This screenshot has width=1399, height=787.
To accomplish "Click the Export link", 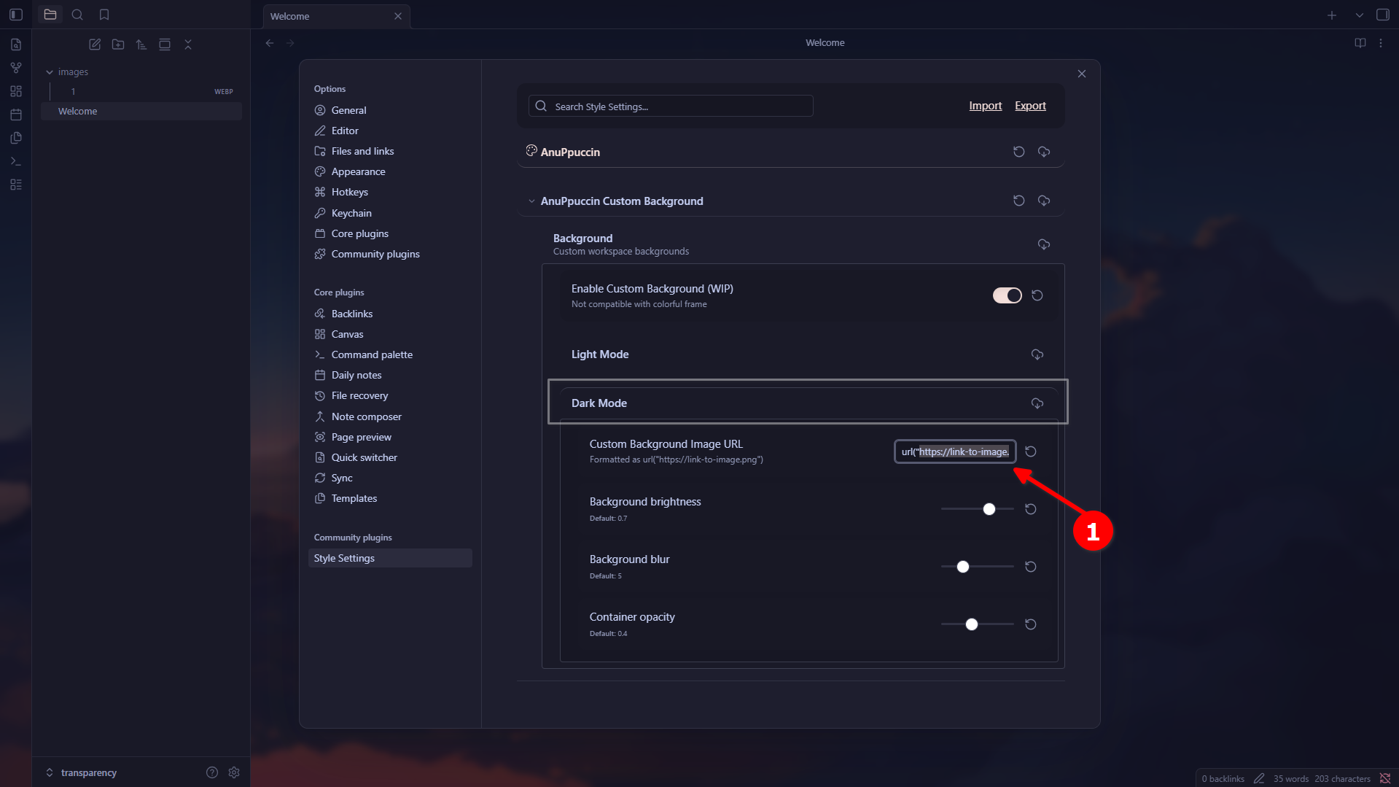I will pos(1029,106).
